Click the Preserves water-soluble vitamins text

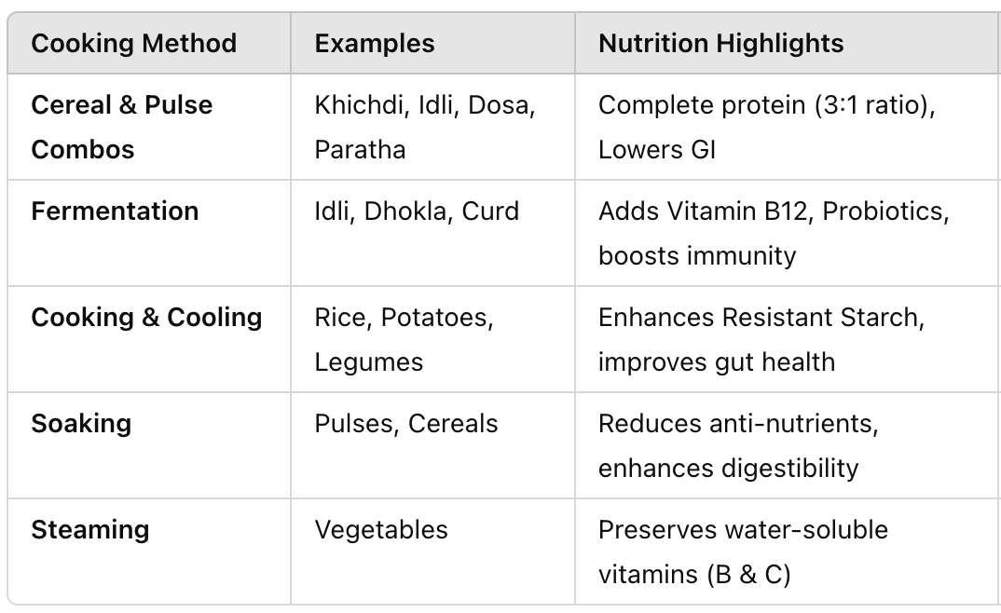click(743, 552)
